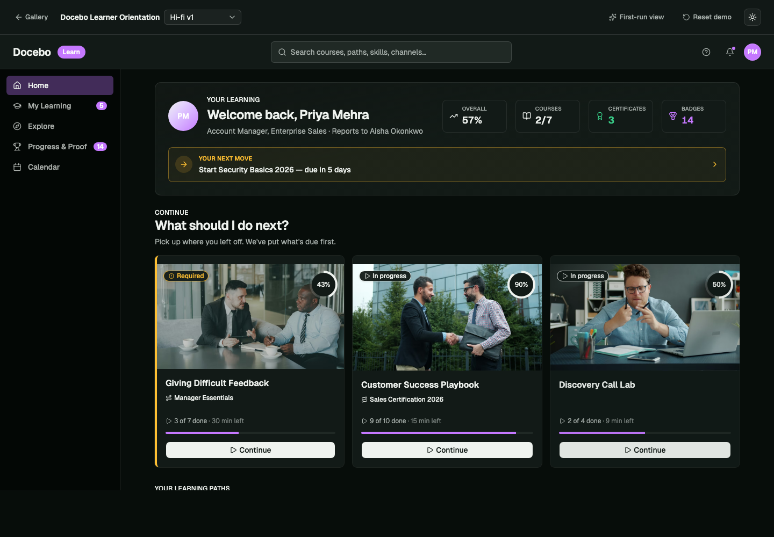Click the Docebo logo

pos(32,52)
